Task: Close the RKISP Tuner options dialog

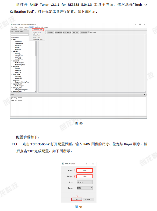Action: click(93, 164)
